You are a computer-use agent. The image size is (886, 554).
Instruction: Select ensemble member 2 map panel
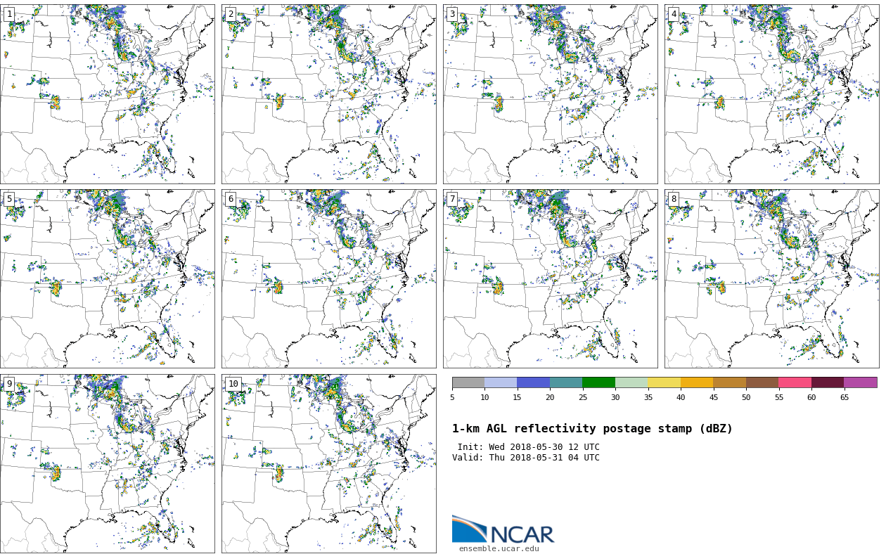[x=328, y=94]
